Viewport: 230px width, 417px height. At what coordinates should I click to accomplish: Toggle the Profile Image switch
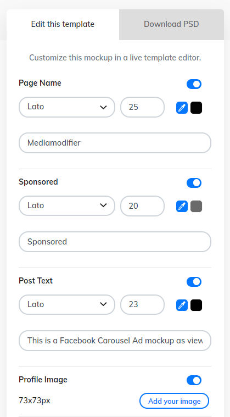[x=194, y=380]
